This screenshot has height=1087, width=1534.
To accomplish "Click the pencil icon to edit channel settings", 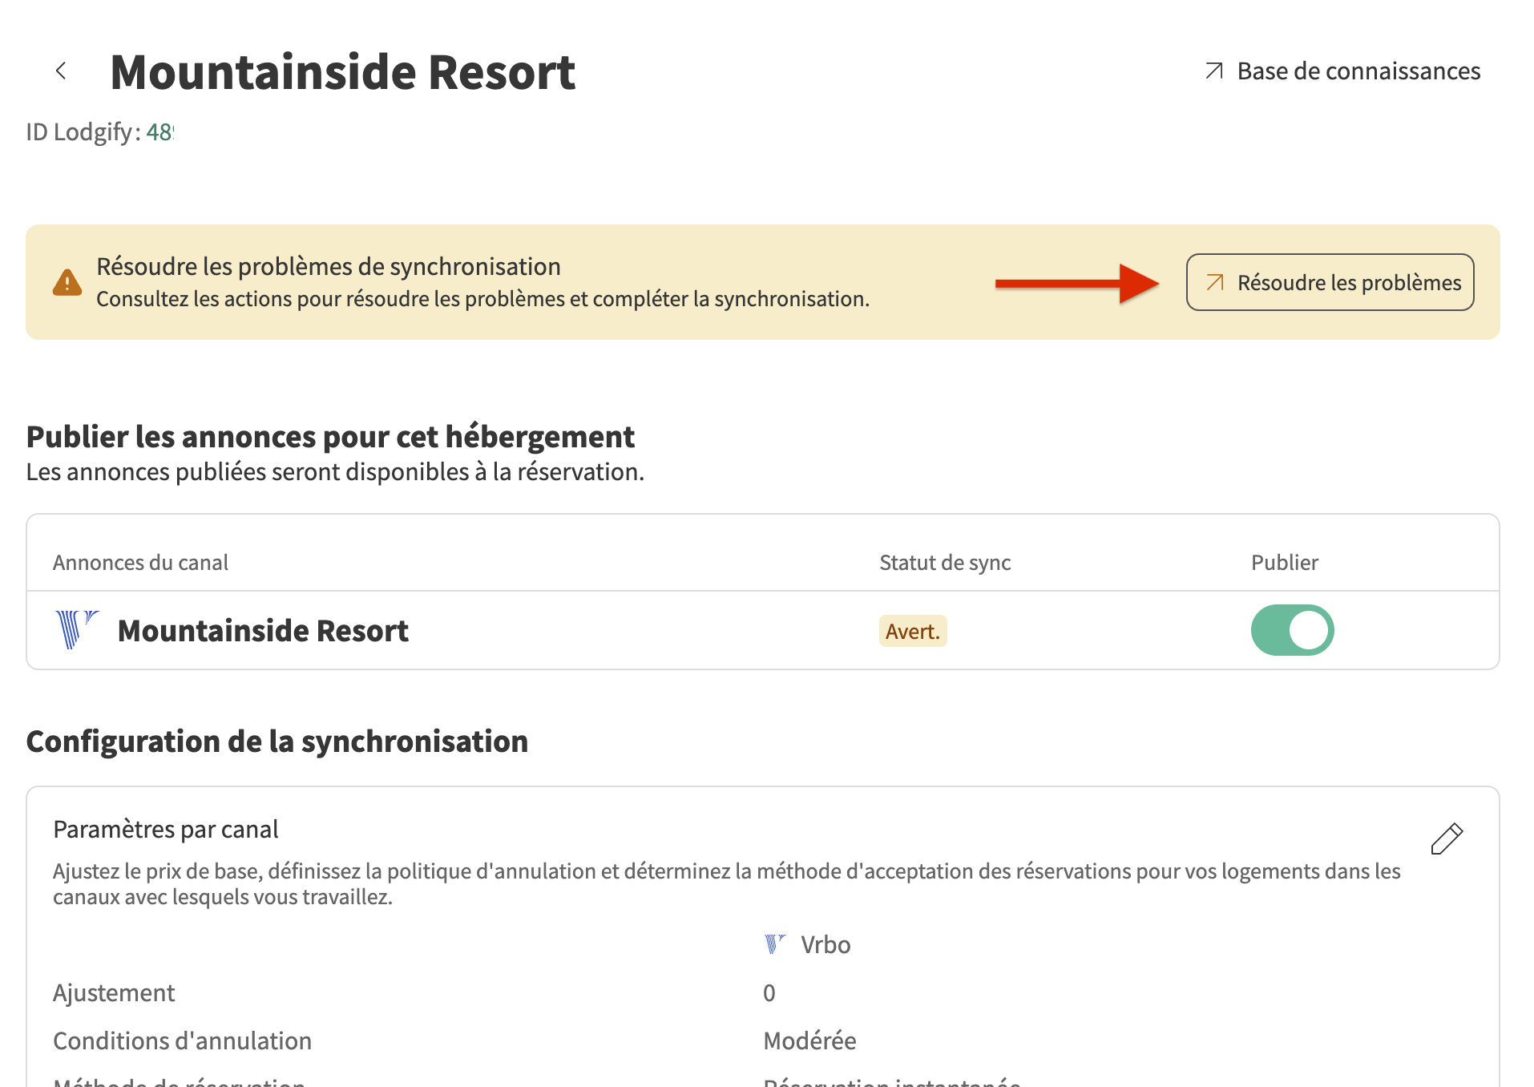I will (1447, 839).
